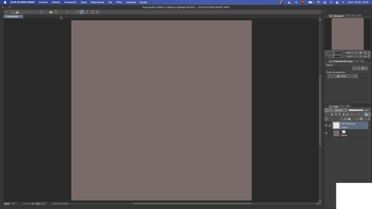
Task: Toggle set as reference layer lighthouse icon
Action: tap(336, 115)
